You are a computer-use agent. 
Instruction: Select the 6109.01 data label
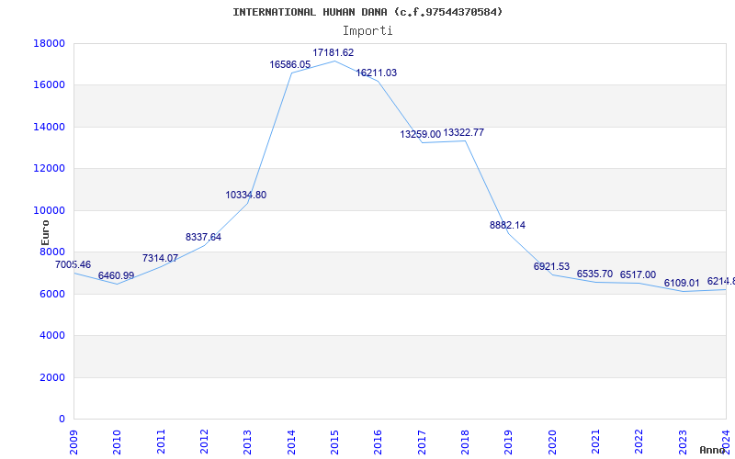682,284
